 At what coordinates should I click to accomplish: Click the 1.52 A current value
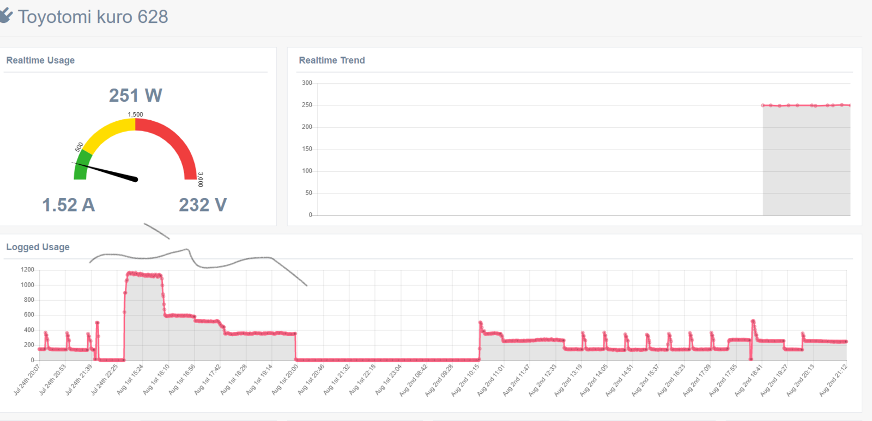click(69, 205)
